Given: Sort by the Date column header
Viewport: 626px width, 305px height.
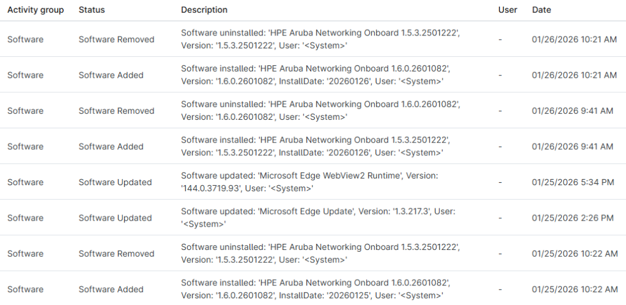Looking at the screenshot, I should coord(542,10).
